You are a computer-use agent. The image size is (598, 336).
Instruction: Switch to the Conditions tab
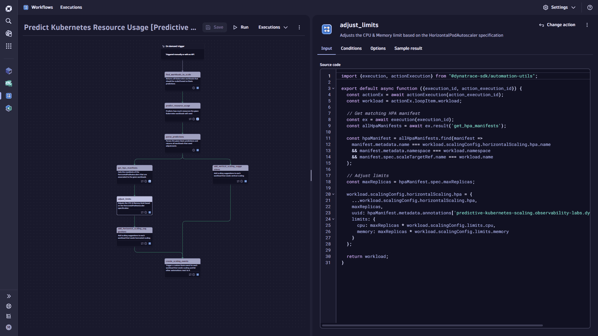351,49
